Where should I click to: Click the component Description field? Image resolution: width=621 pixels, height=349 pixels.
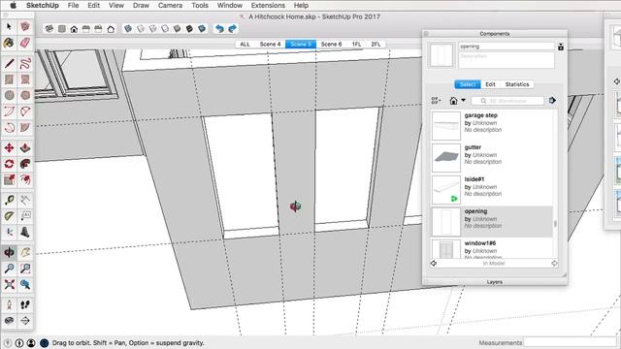point(507,60)
